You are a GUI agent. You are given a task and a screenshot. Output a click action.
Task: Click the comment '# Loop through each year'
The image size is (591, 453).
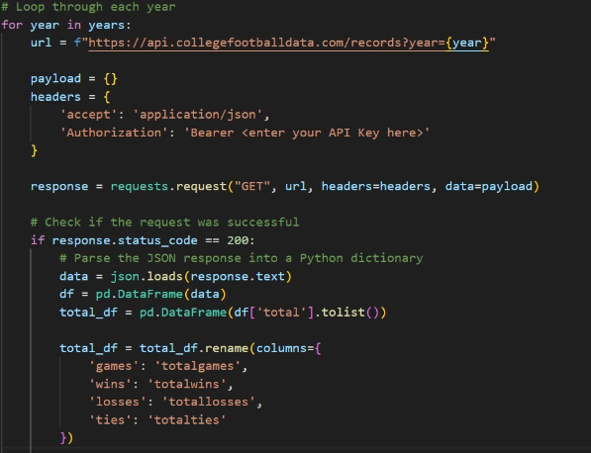(88, 7)
